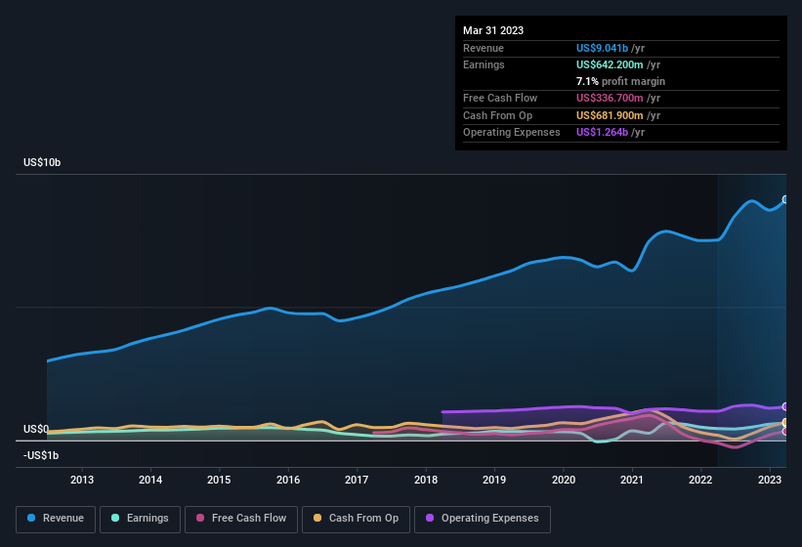Viewport: 802px width, 547px height.
Task: Click the 2014 x-axis label
Action: (x=150, y=480)
